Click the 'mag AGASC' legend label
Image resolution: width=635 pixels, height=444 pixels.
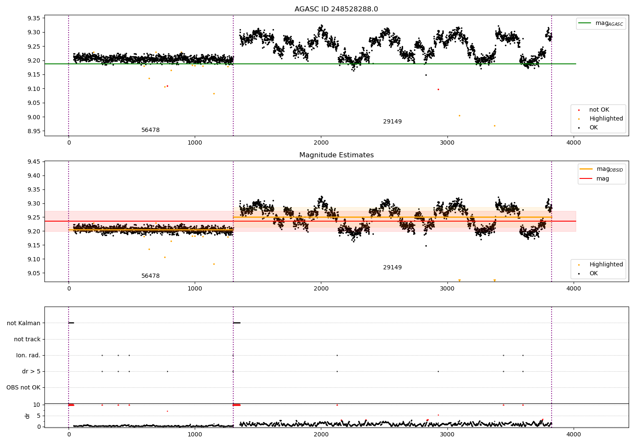point(609,24)
